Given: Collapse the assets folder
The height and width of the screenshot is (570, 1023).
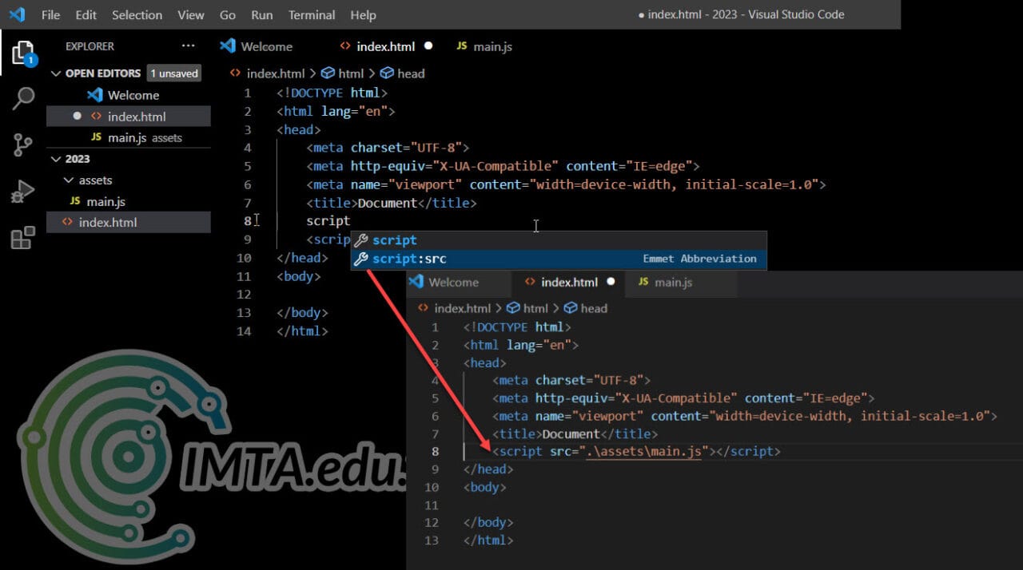Looking at the screenshot, I should click(69, 180).
